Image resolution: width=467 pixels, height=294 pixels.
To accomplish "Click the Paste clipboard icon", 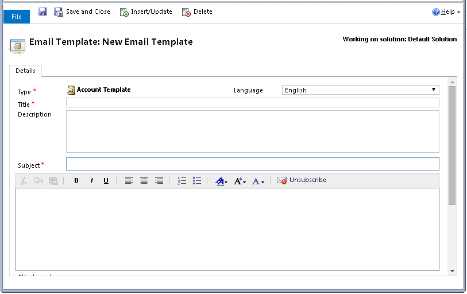I will pos(53,180).
